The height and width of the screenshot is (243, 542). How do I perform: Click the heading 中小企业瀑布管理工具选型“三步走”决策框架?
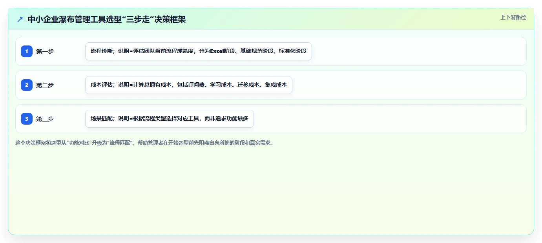pos(106,19)
